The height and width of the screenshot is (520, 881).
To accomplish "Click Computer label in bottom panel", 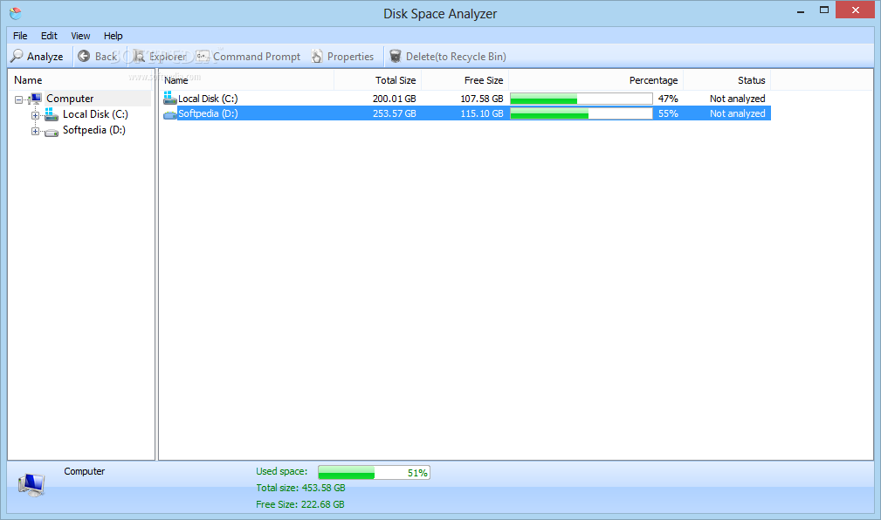I will click(x=85, y=471).
